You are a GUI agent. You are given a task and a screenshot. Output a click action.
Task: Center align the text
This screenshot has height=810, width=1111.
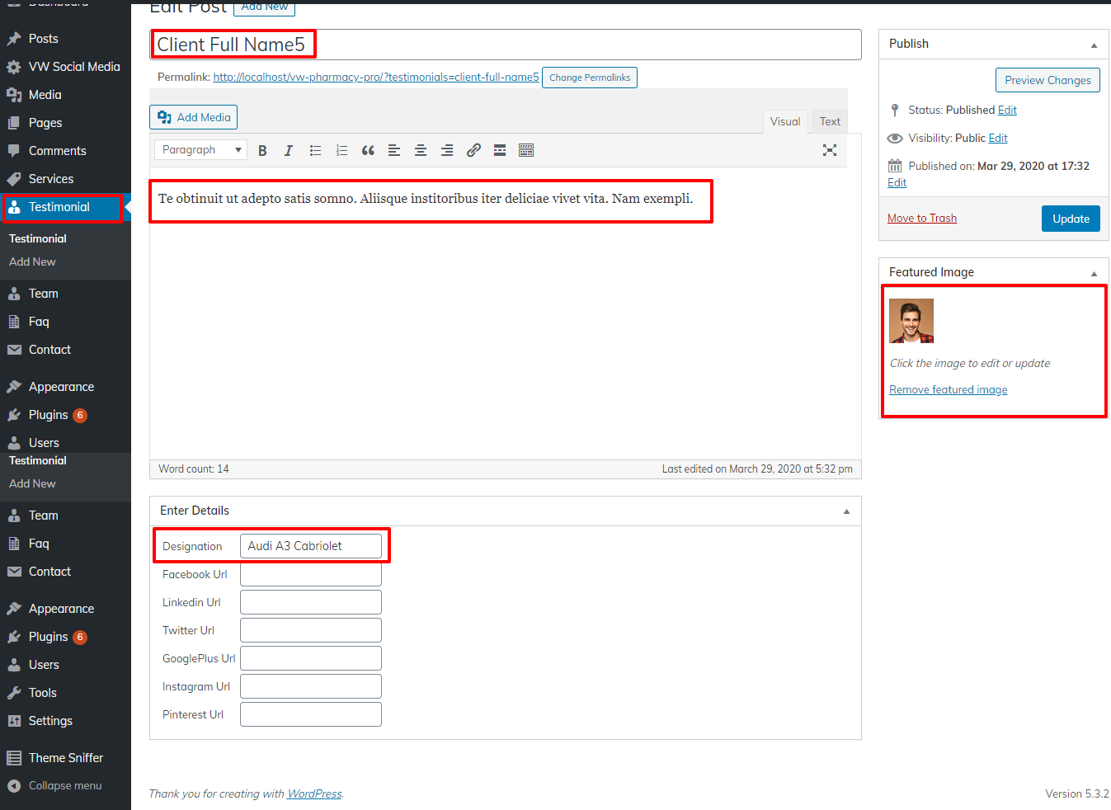421,150
